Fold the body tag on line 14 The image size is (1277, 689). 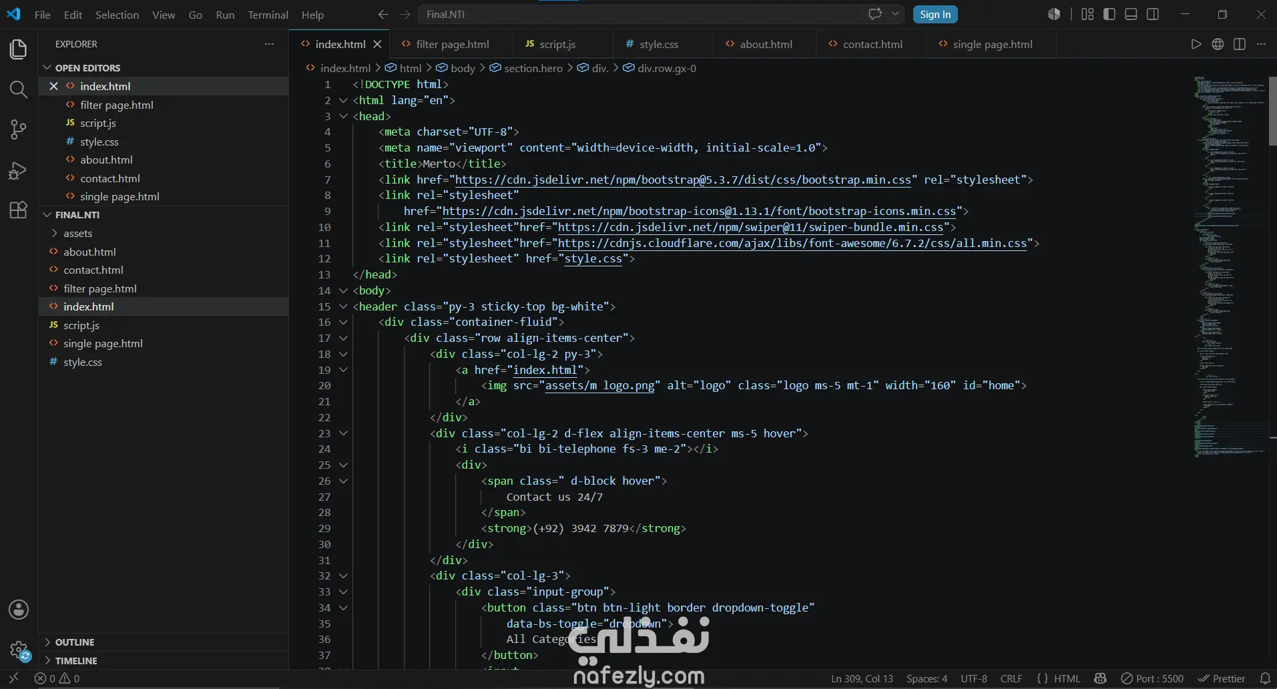point(343,290)
